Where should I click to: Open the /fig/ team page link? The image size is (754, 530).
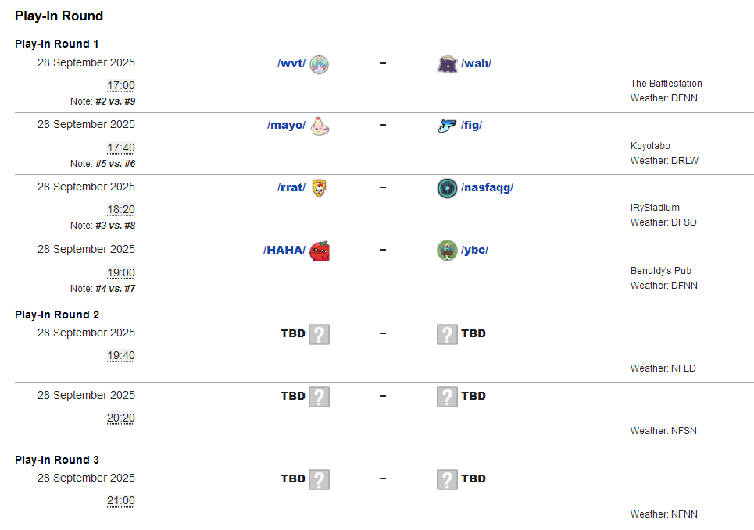coord(471,125)
